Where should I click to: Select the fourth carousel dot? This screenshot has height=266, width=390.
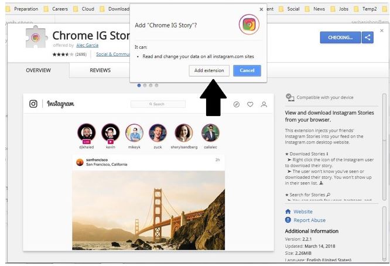click(156, 86)
